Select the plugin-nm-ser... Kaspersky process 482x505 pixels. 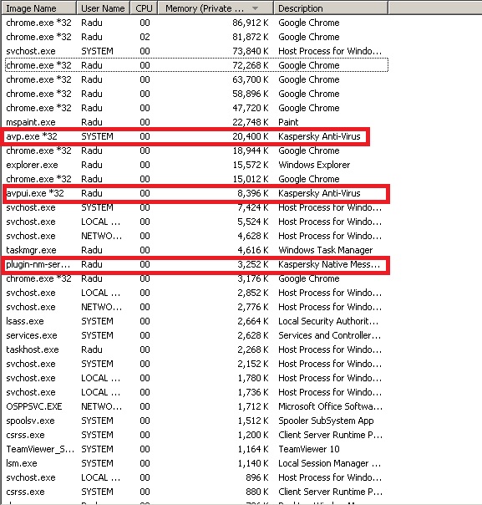click(x=195, y=264)
